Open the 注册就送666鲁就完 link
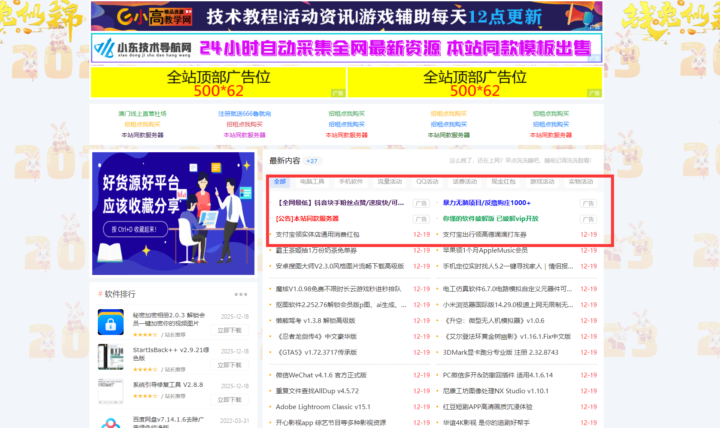The image size is (720, 428). pyautogui.click(x=245, y=114)
